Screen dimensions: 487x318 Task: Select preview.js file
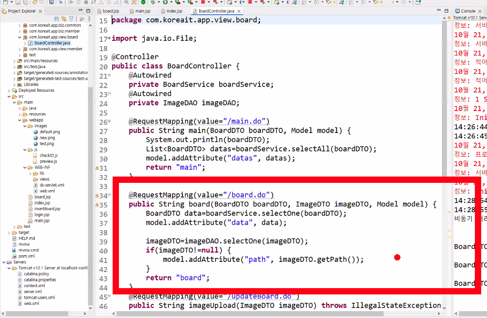[46, 161]
